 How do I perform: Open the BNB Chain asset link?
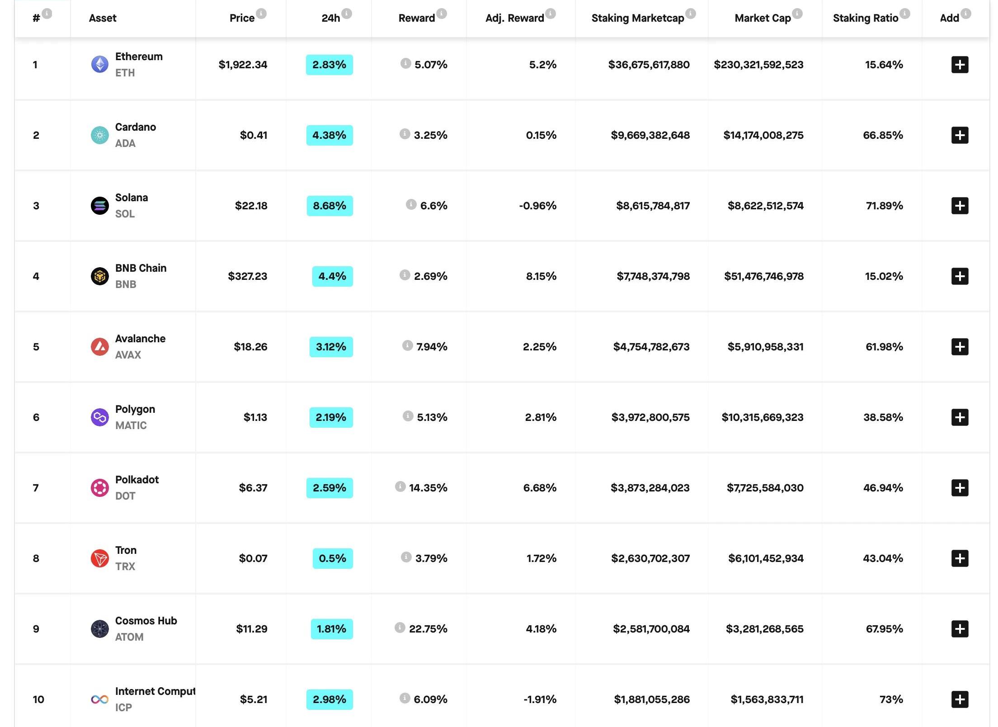pyautogui.click(x=141, y=268)
